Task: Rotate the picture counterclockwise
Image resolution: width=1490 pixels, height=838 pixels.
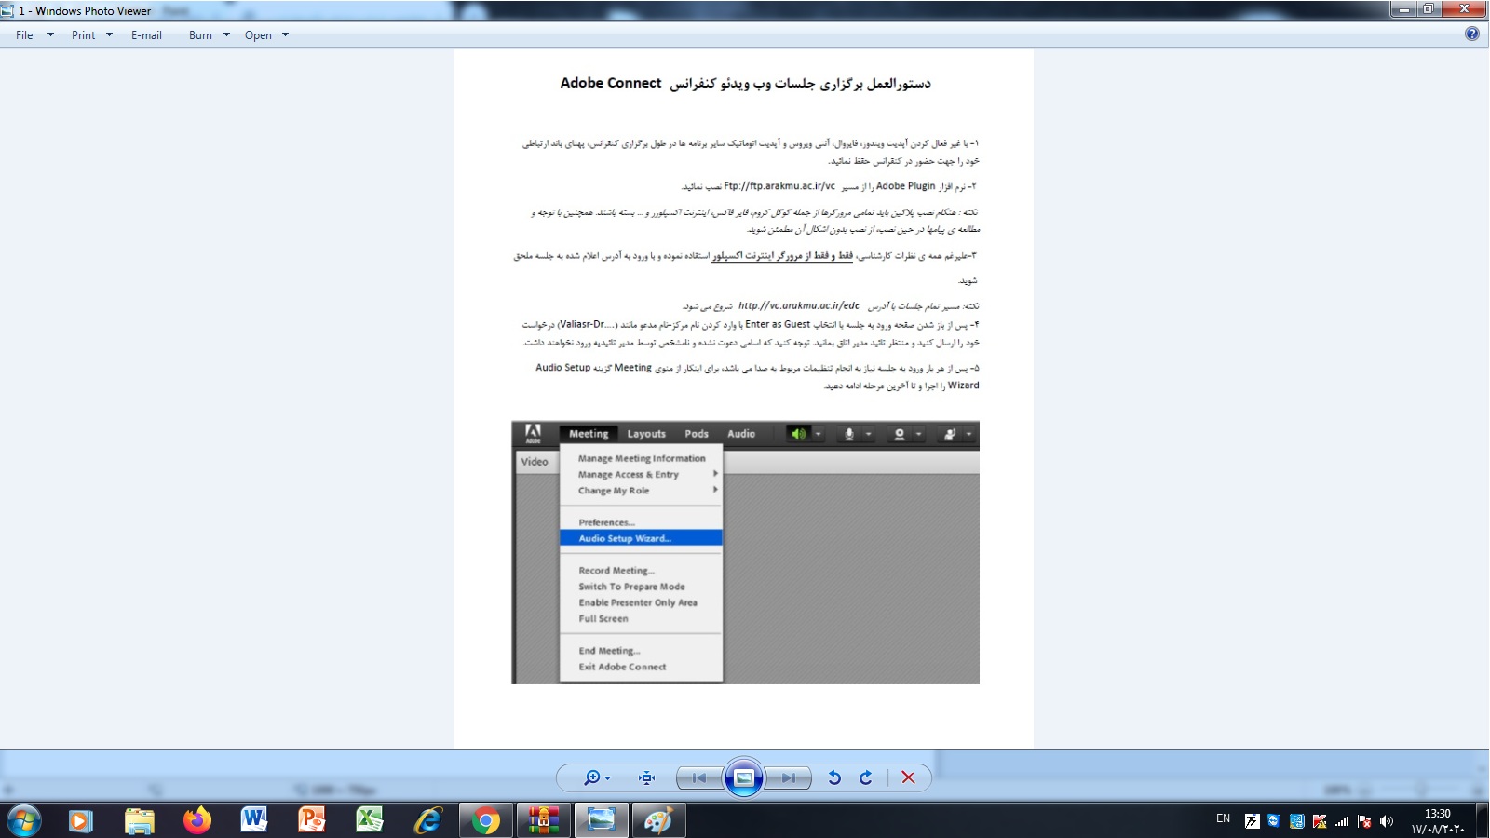Action: click(834, 777)
